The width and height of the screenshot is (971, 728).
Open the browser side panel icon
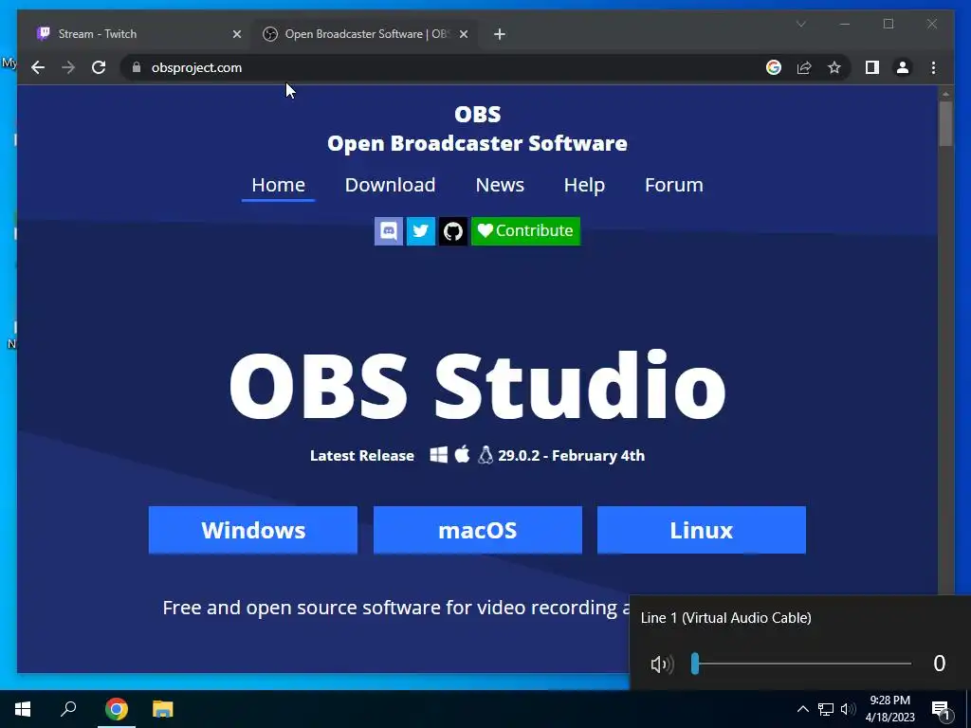[x=872, y=67]
